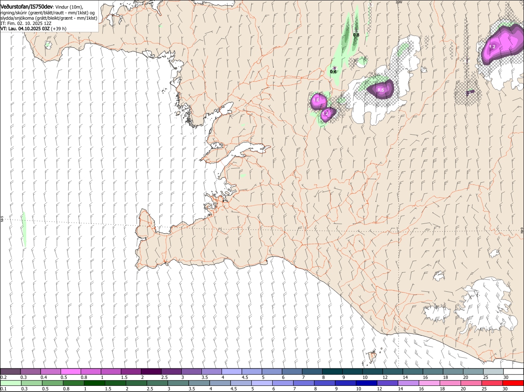The image size is (524, 392).
Task: Click the "0.5" value inside the purple blob on the glacier
Action: point(381,90)
